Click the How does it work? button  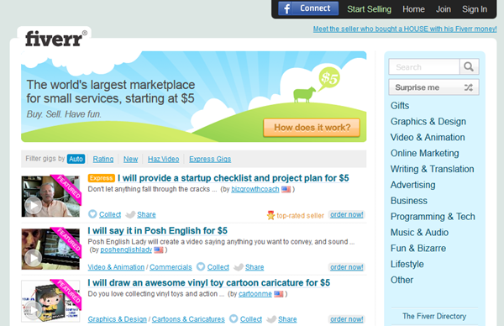pos(312,128)
